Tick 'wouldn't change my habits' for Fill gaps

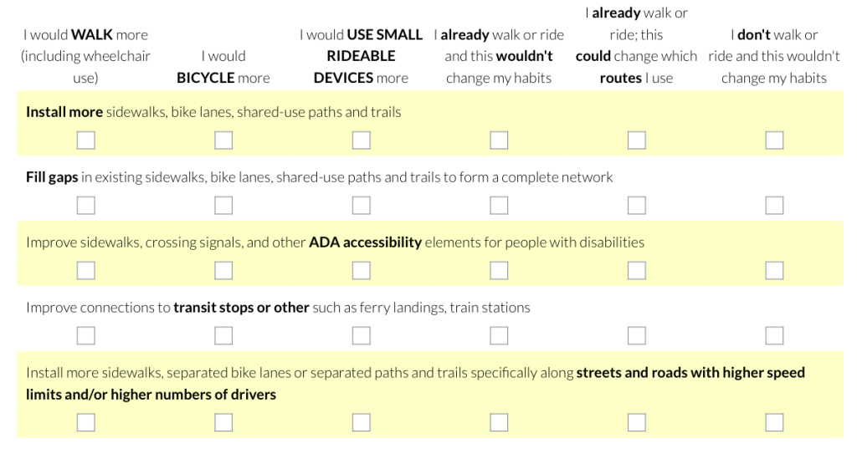[x=499, y=206]
